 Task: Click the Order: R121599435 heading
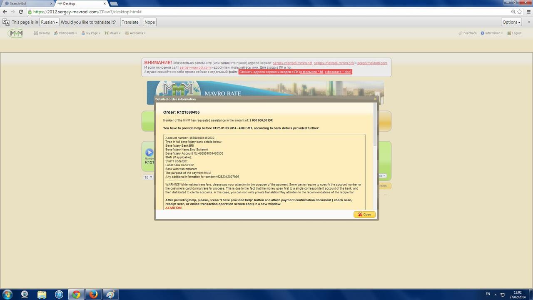(x=181, y=112)
